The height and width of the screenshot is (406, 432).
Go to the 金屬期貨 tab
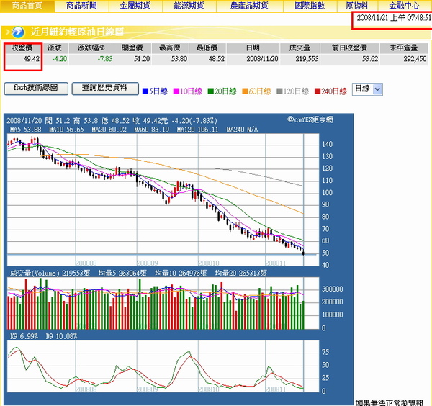(x=135, y=6)
